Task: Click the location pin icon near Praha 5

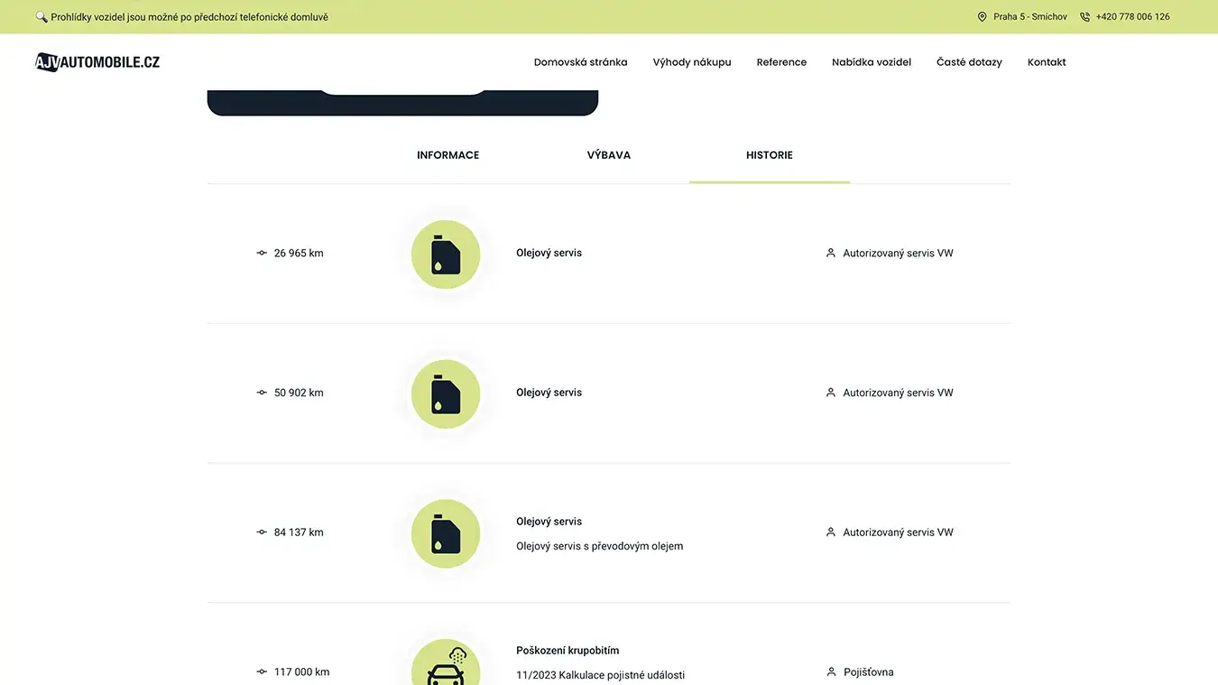Action: (x=982, y=16)
